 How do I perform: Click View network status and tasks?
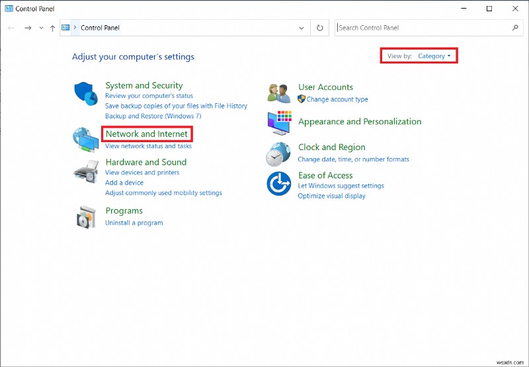point(148,146)
